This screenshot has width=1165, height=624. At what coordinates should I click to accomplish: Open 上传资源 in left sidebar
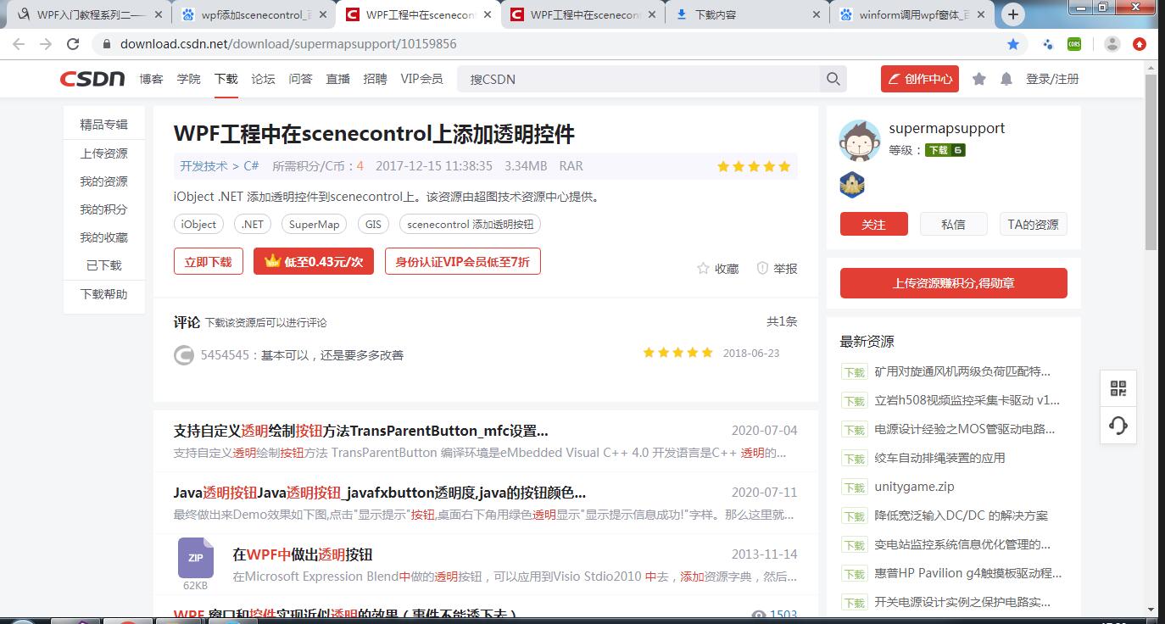104,153
